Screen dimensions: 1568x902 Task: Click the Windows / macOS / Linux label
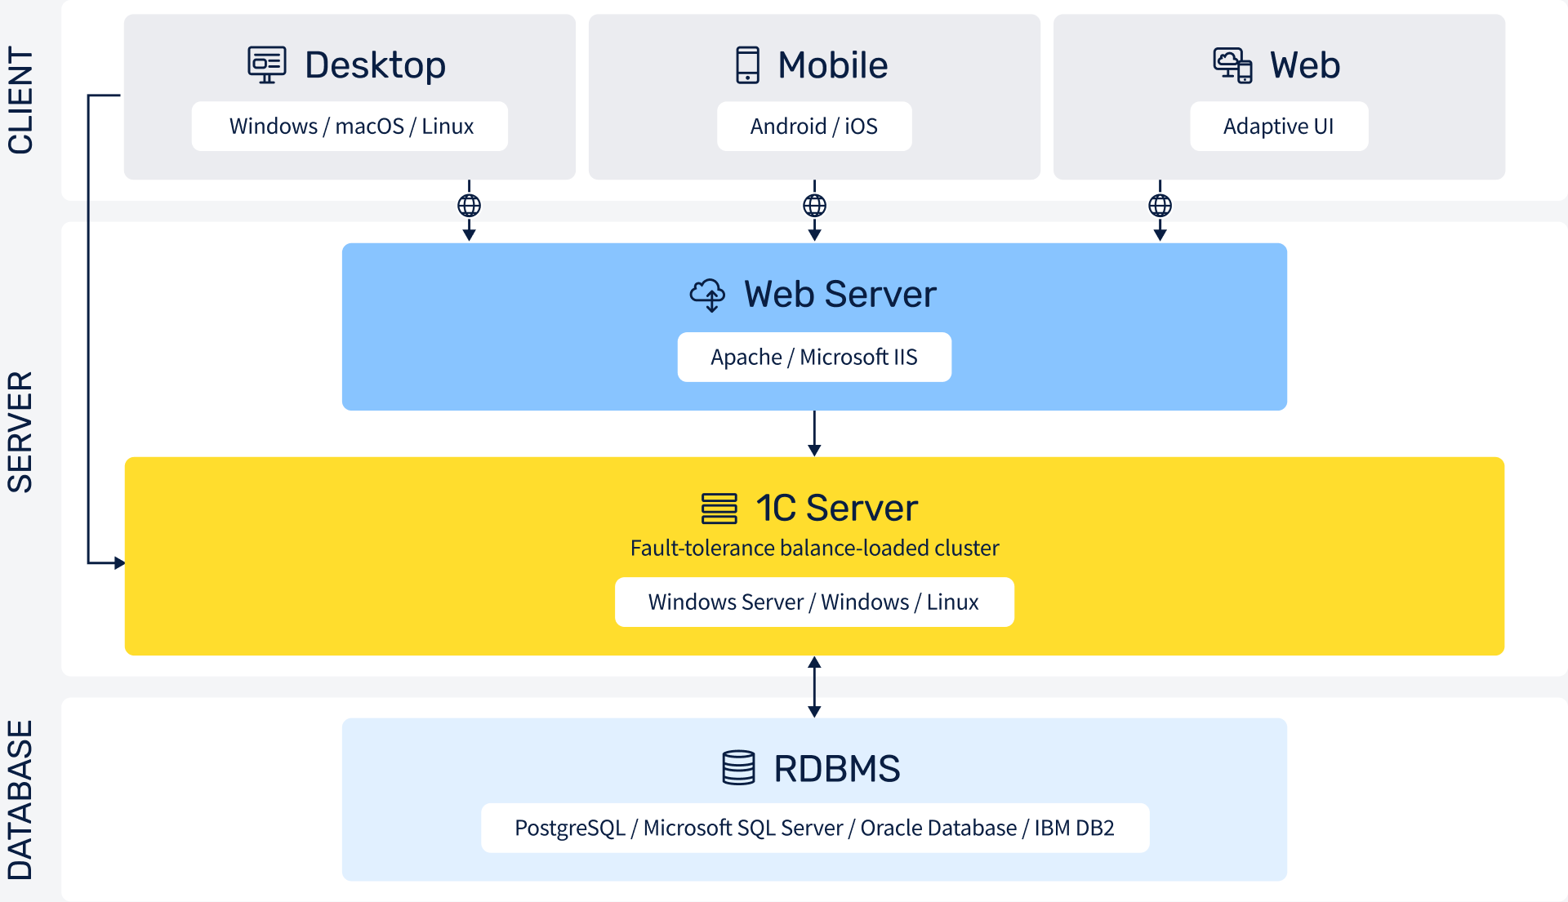pos(350,127)
